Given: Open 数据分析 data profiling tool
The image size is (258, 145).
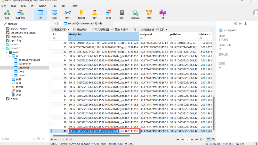Looking at the screenshot, I should pyautogui.click(x=147, y=30).
